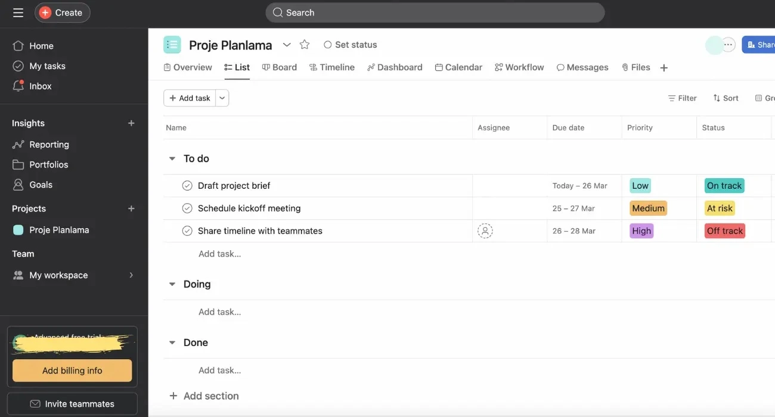Assign someone to Share timeline with teammates
The width and height of the screenshot is (775, 417).
(485, 231)
